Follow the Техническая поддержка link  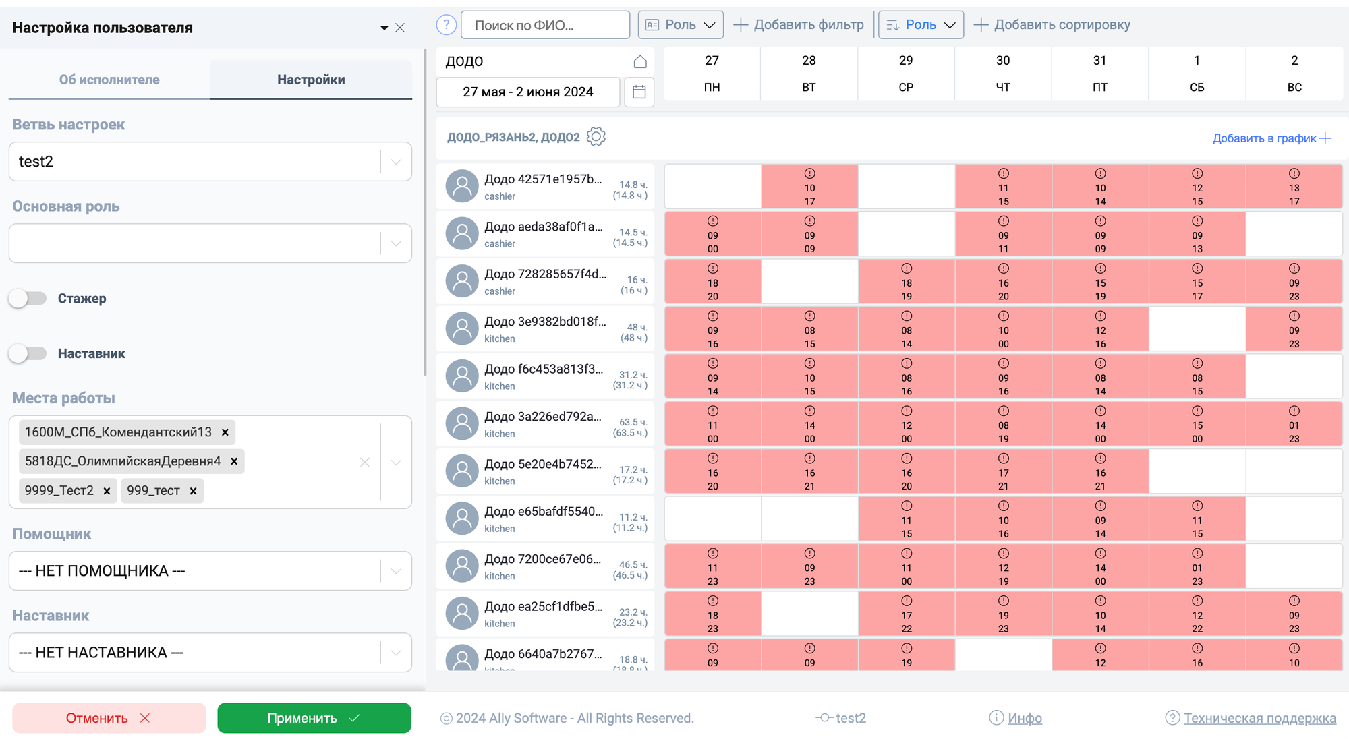click(x=1259, y=718)
